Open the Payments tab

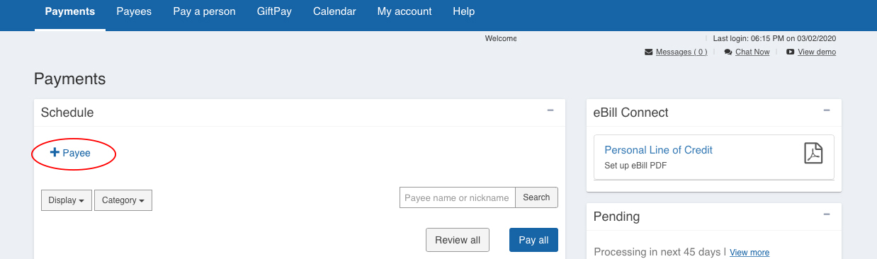click(x=69, y=12)
